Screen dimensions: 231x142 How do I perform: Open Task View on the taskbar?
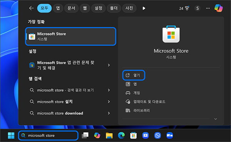85,135
